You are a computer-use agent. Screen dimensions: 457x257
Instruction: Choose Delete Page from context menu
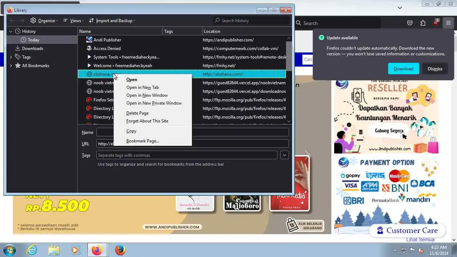click(152, 113)
